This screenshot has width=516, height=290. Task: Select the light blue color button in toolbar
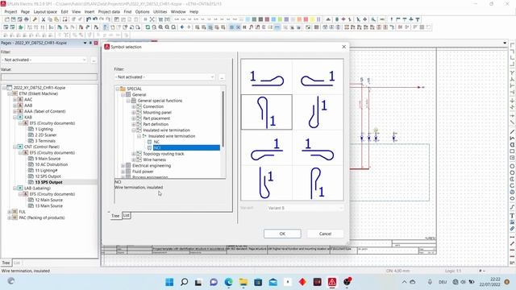tap(248, 19)
